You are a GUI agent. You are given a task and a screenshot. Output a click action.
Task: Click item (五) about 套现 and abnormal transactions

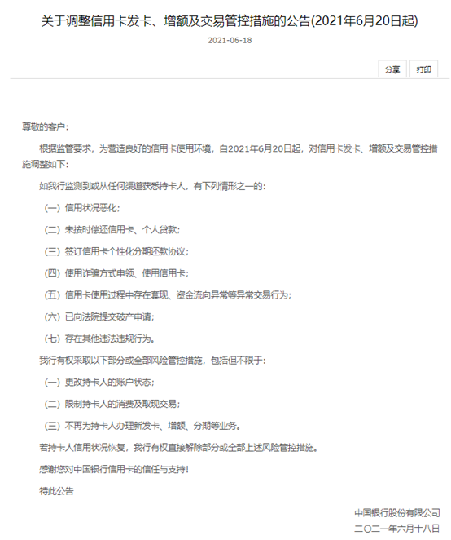(168, 295)
